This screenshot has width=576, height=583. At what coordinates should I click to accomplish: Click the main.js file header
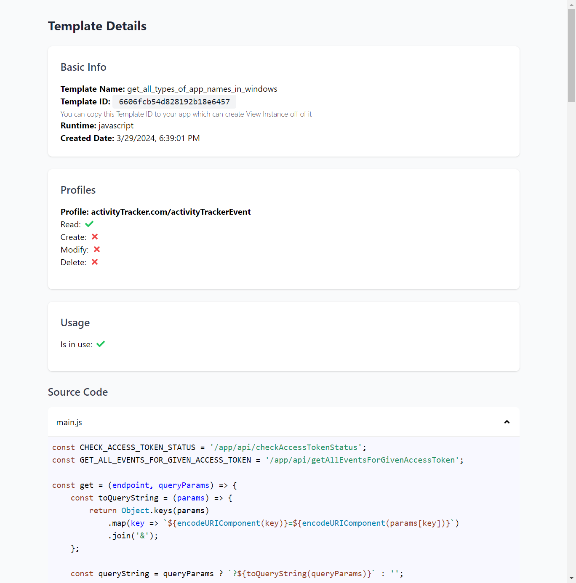tap(284, 422)
